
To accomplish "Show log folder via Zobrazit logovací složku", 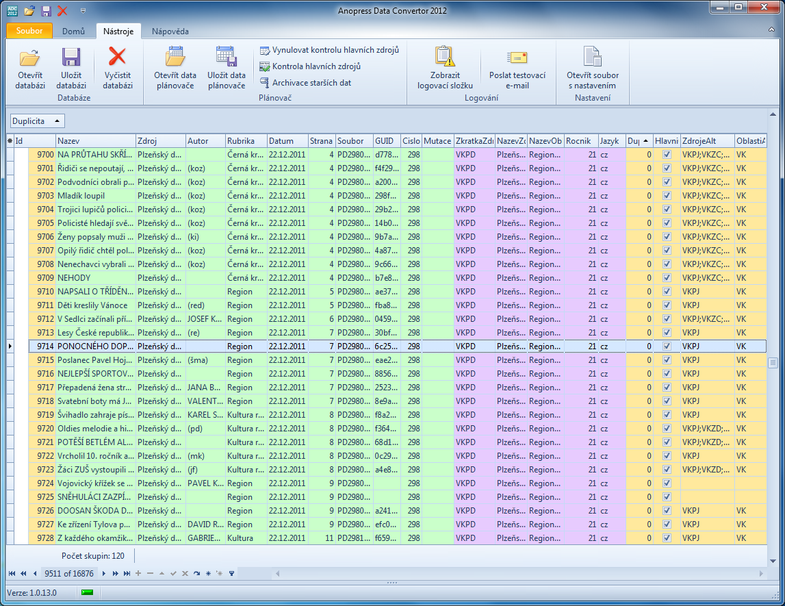I will [x=445, y=58].
